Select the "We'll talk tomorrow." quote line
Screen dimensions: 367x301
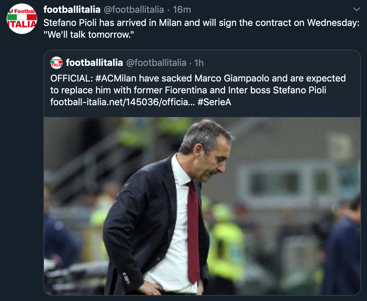[89, 35]
